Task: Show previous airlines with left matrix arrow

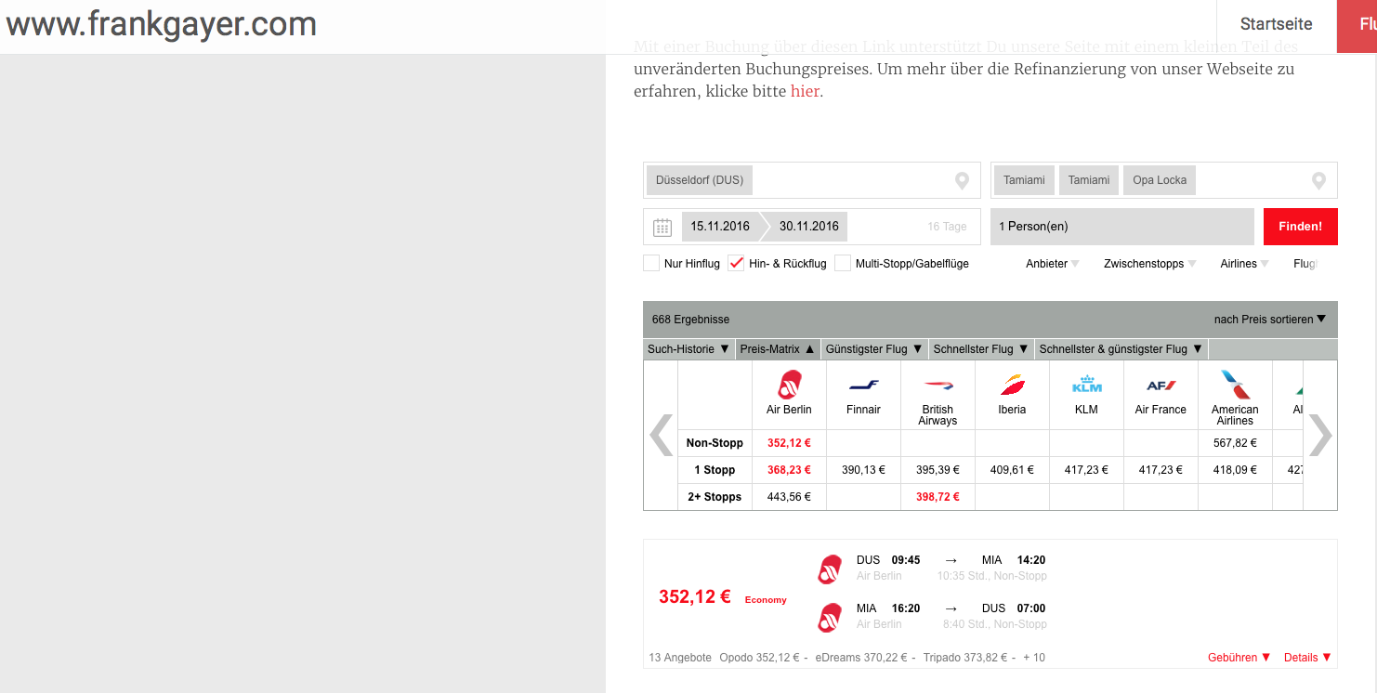Action: 661,435
